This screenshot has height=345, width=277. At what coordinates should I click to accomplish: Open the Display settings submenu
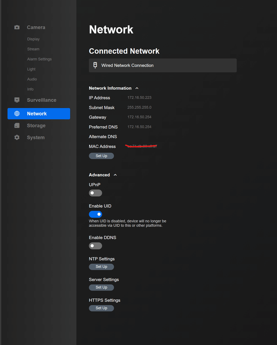coord(33,39)
